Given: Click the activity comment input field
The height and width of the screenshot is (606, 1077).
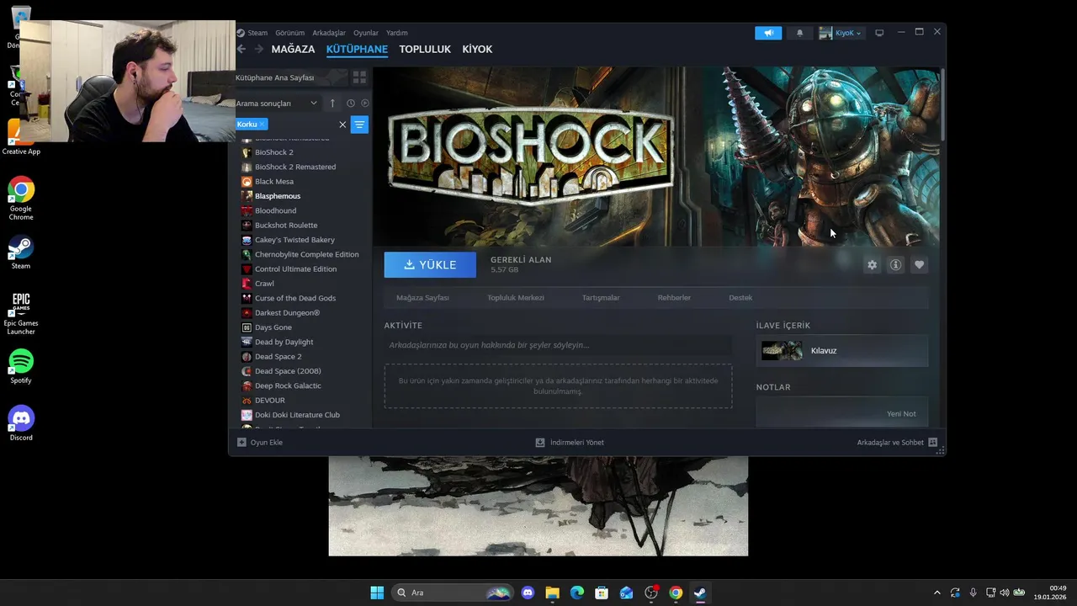Looking at the screenshot, I should point(558,345).
